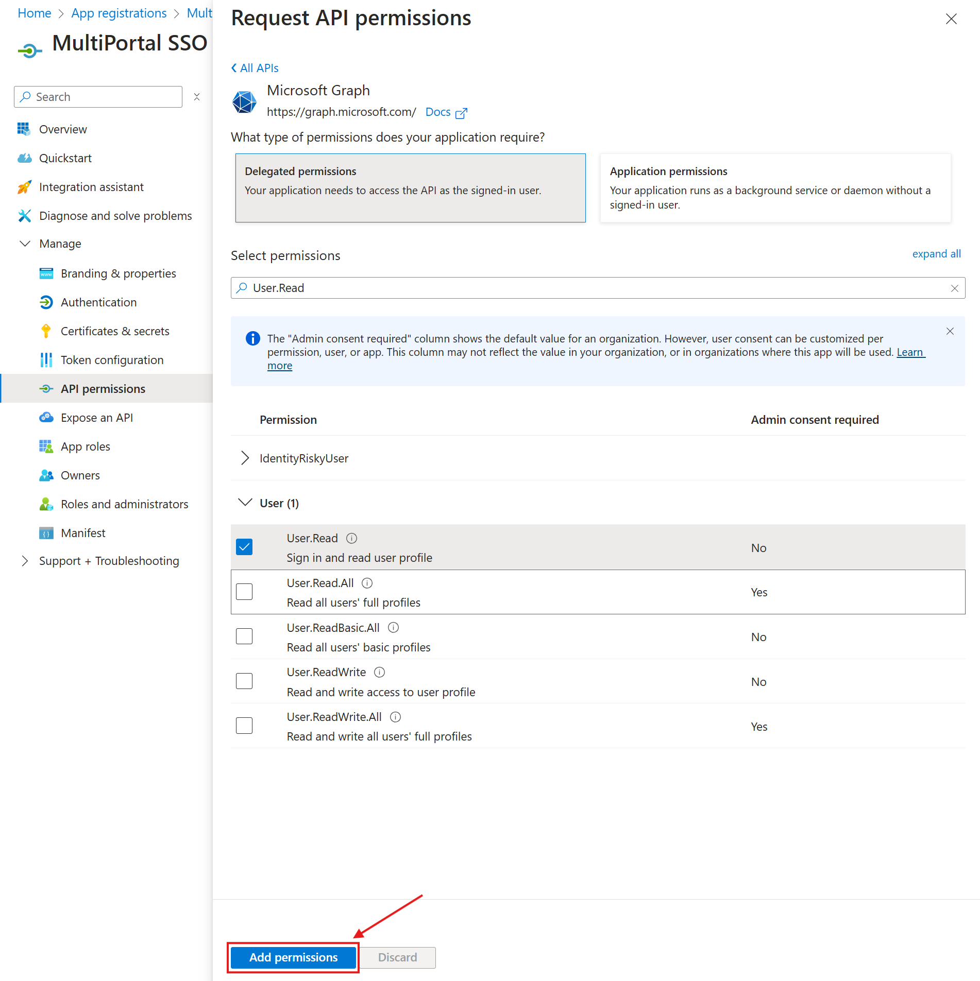
Task: Dismiss the admin consent info banner
Action: tap(950, 331)
